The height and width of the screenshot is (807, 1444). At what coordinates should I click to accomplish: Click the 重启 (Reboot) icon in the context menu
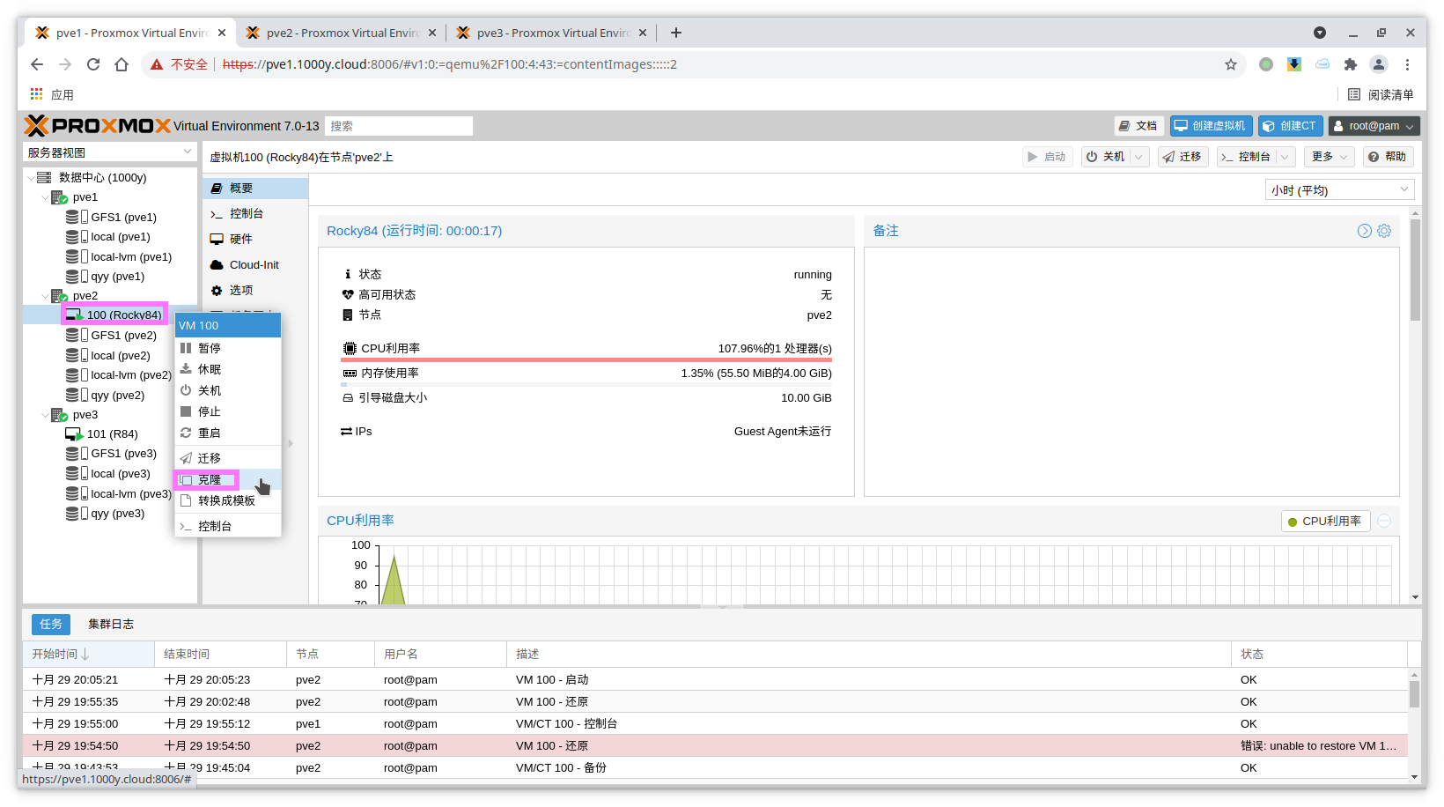(x=186, y=433)
